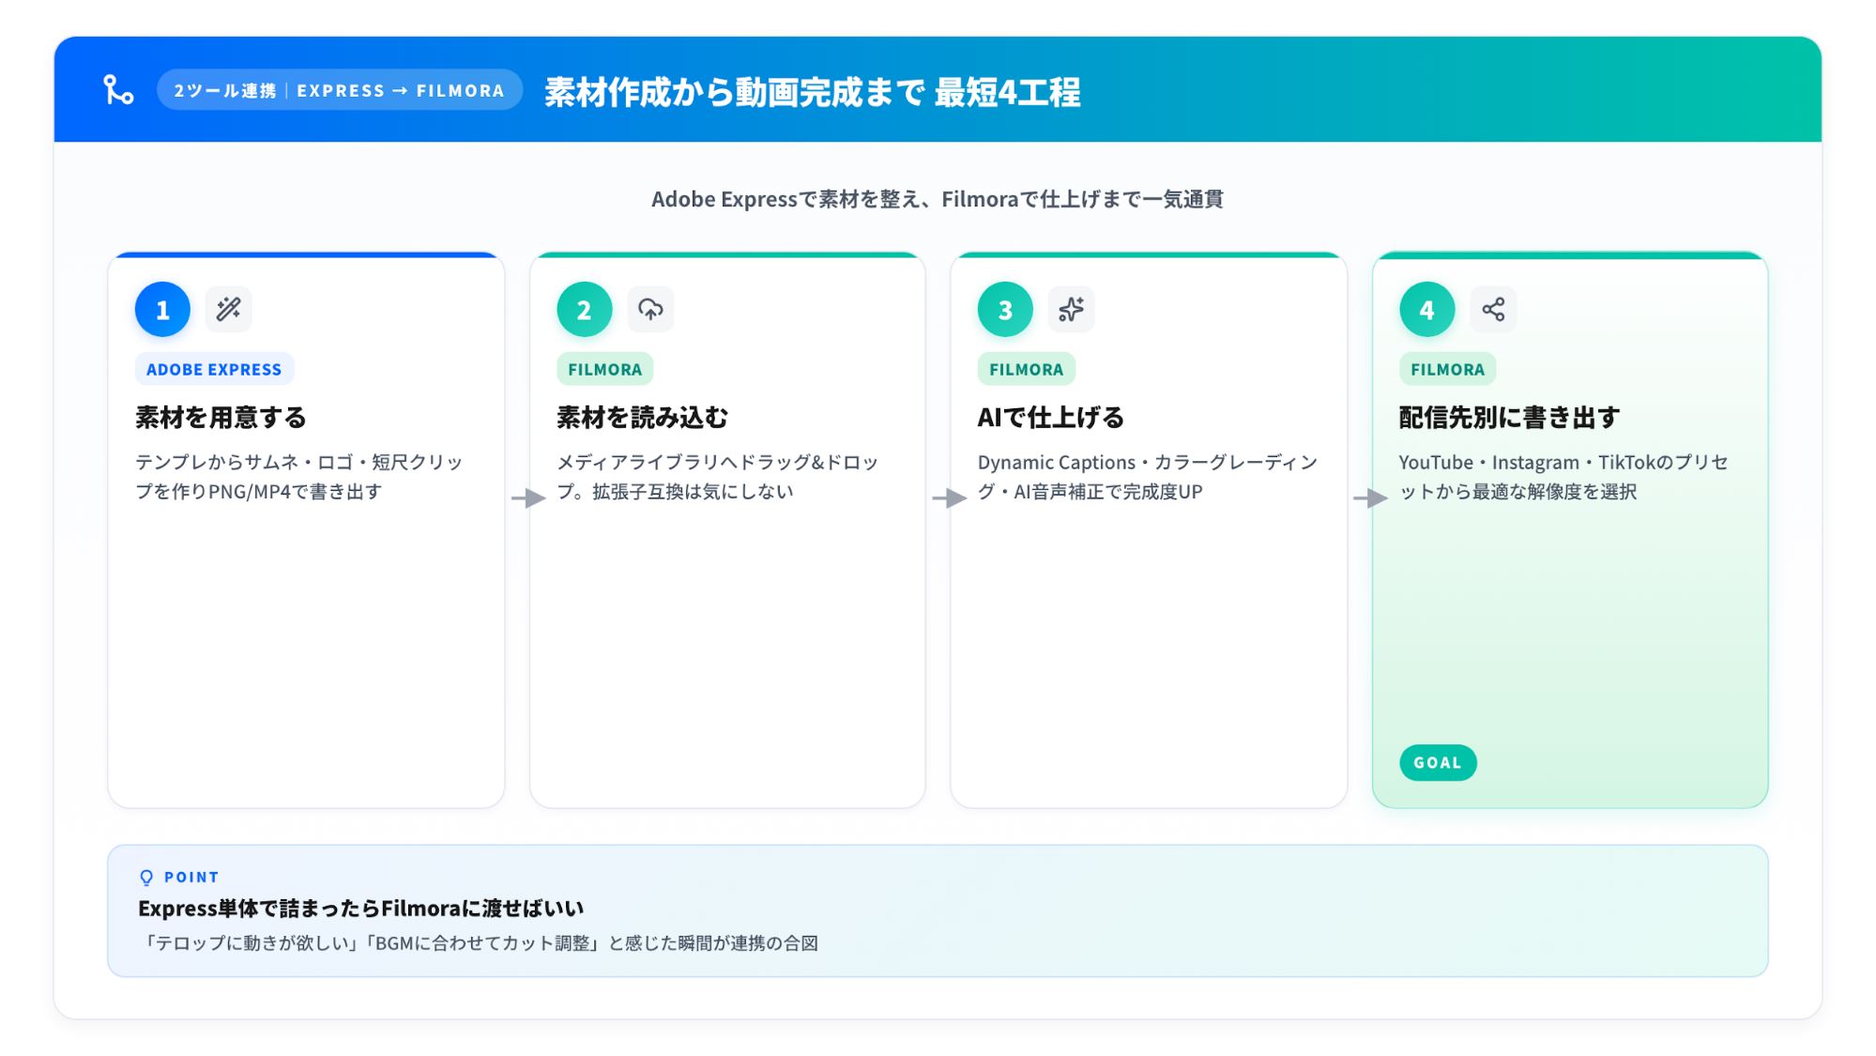Click the heading 素材を用意する

tap(221, 417)
